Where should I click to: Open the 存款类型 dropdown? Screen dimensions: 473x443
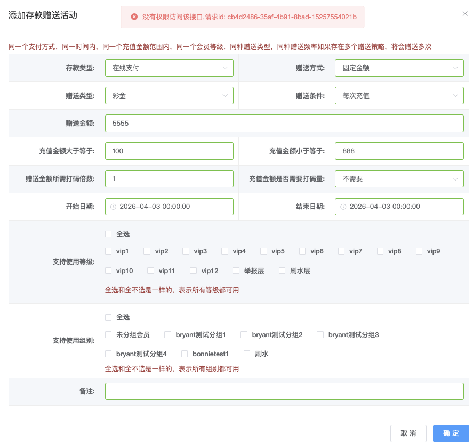[169, 68]
